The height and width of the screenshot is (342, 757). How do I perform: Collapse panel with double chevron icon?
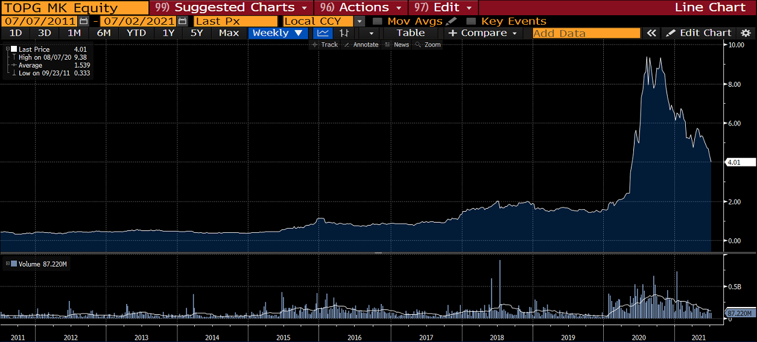pos(651,33)
